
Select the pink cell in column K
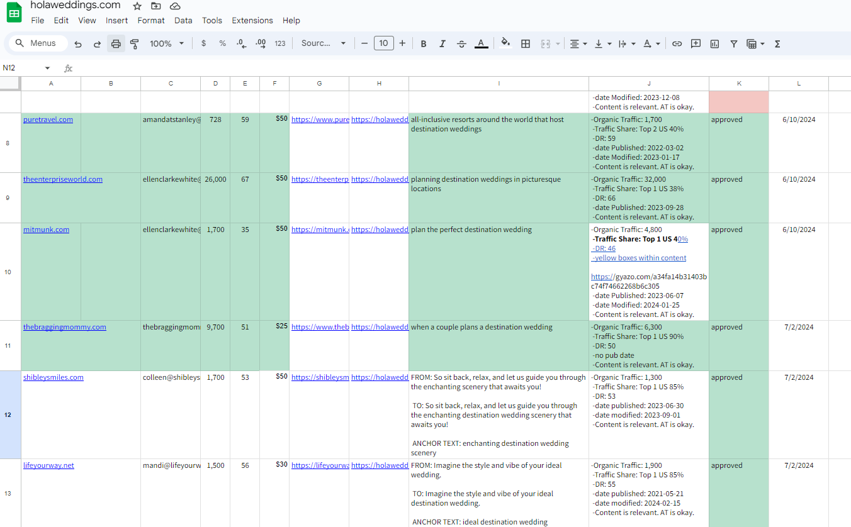click(739, 102)
